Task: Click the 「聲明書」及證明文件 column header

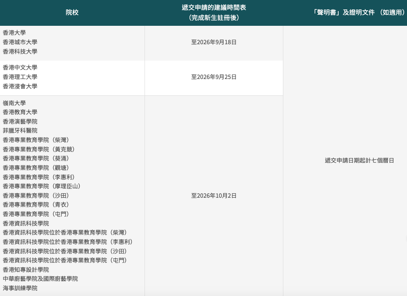Action: pyautogui.click(x=359, y=12)
